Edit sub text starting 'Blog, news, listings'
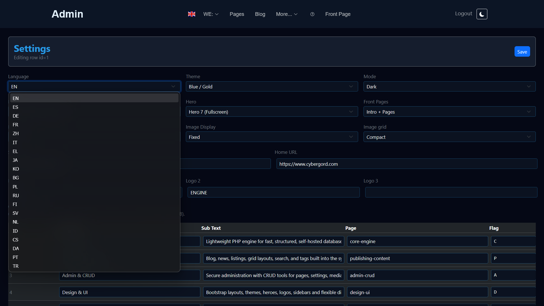 click(273, 258)
